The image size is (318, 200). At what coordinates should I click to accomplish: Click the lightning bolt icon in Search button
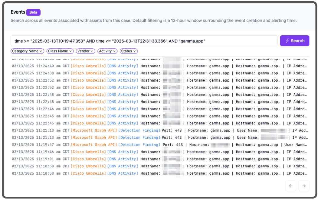pos(287,41)
